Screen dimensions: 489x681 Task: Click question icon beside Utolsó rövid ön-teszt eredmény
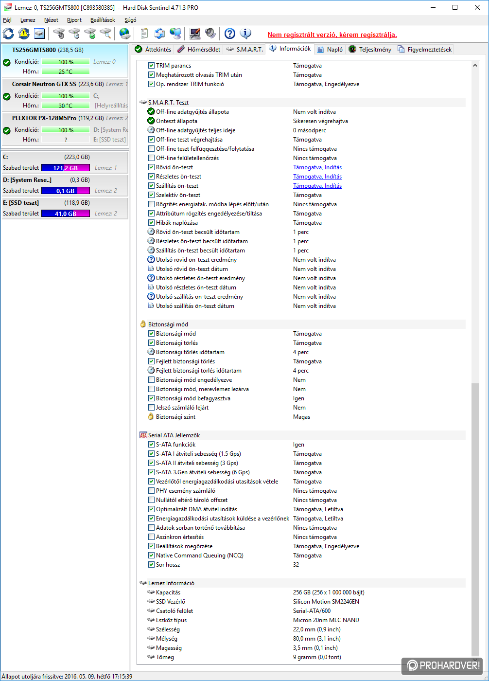point(151,260)
